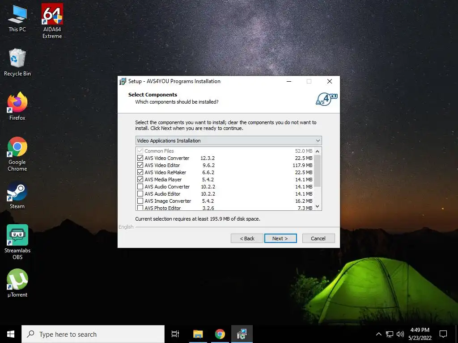Uncheck AVS Video ReMaker component
Screen dimensions: 458x343
(140, 172)
